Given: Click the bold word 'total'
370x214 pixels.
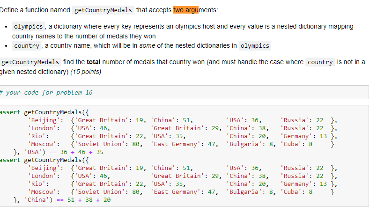Looking at the screenshot, I should (94, 62).
